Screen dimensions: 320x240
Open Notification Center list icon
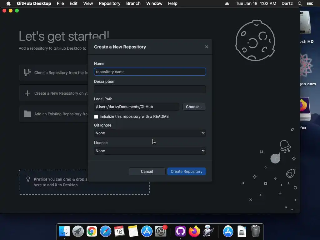pyautogui.click(x=310, y=3)
